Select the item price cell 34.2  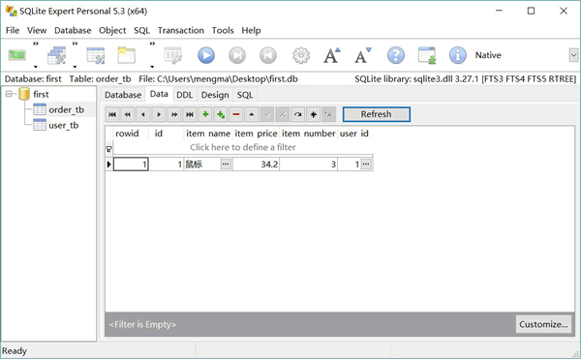coord(256,164)
